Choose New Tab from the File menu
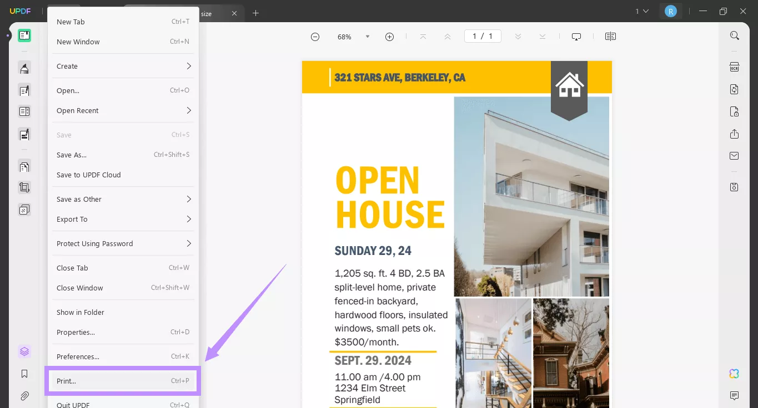The width and height of the screenshot is (758, 408). pos(123,22)
